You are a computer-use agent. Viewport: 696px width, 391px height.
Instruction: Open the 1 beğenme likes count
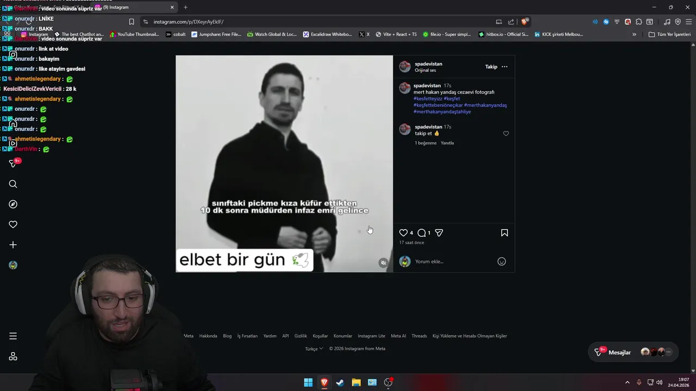click(x=426, y=143)
